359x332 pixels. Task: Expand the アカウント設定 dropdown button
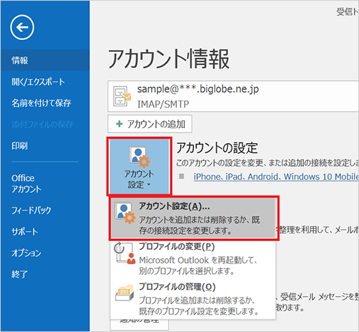[x=139, y=166]
